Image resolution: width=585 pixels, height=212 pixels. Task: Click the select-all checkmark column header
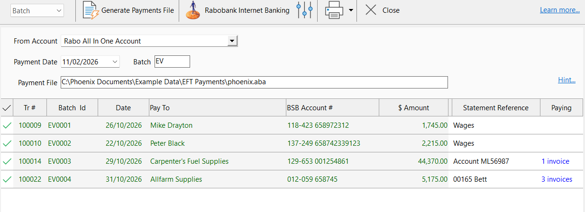click(x=7, y=108)
